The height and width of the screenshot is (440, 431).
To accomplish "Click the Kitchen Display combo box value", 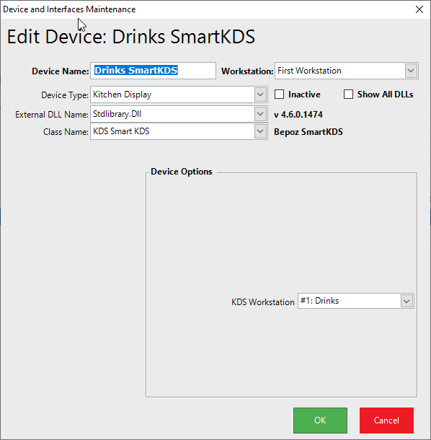I will coord(123,94).
